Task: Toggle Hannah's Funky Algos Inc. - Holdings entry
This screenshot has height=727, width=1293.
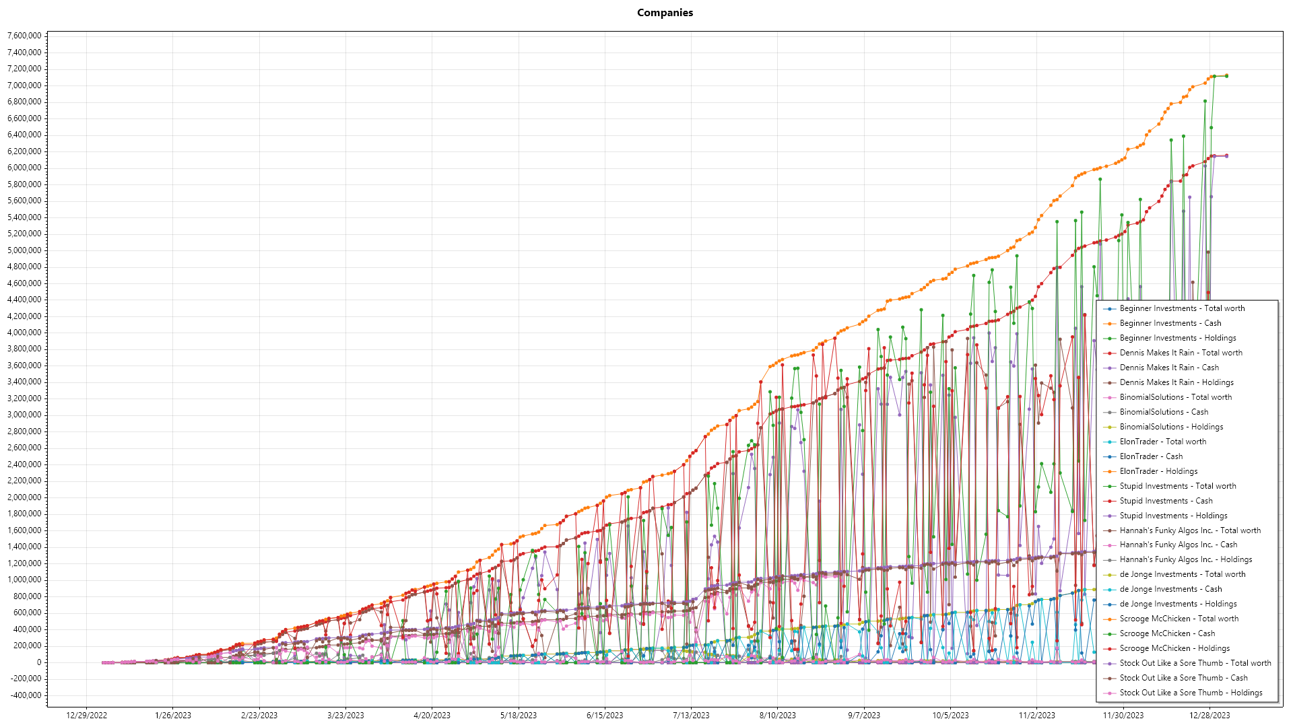Action: pyautogui.click(x=1185, y=559)
